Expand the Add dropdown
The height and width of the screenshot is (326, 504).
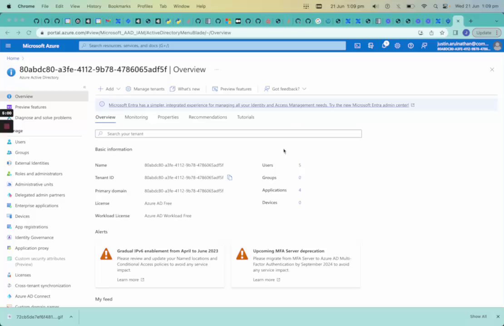109,89
